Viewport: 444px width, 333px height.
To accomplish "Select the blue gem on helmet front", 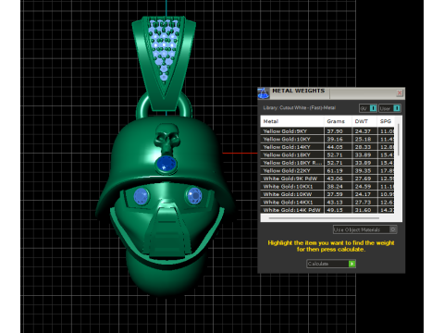I will tap(166, 164).
